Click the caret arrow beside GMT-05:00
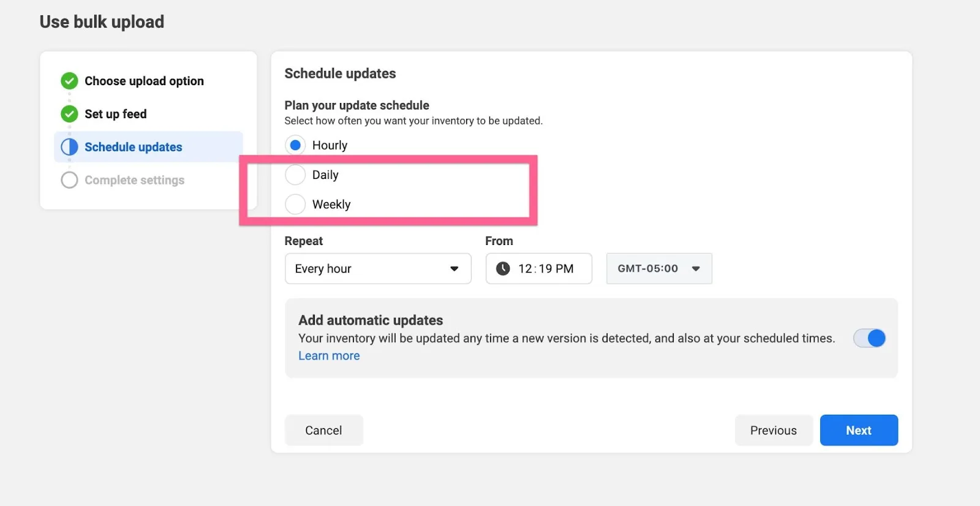The width and height of the screenshot is (980, 506). click(x=696, y=268)
